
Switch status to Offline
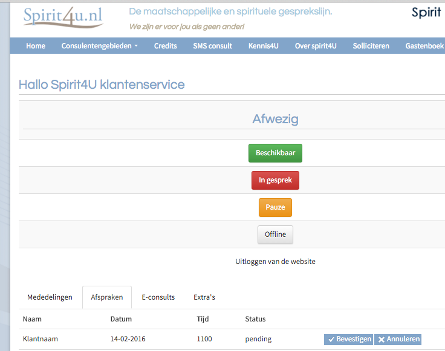(275, 235)
